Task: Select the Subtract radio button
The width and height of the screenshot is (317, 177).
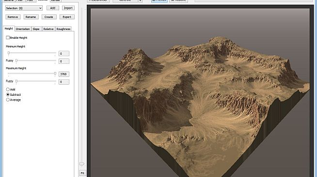Action: [8, 95]
